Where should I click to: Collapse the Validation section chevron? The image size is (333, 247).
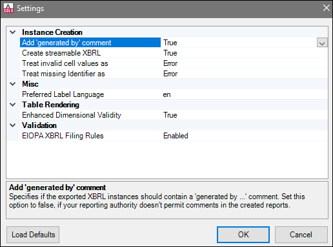tap(13, 125)
